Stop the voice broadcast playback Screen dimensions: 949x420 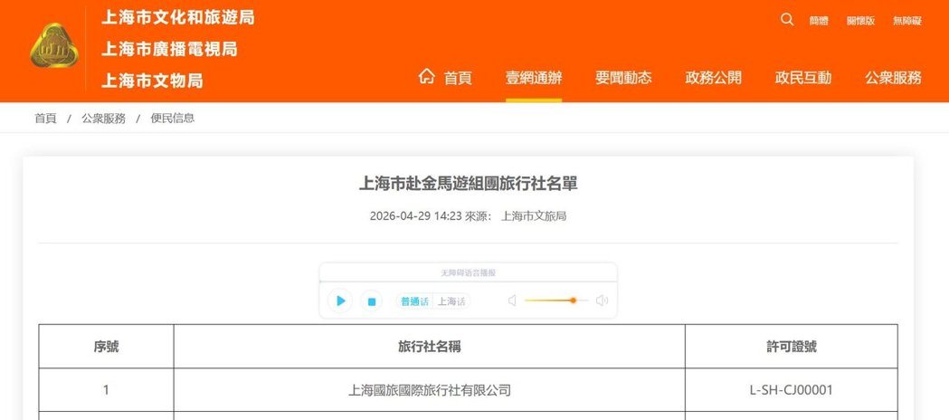371,301
